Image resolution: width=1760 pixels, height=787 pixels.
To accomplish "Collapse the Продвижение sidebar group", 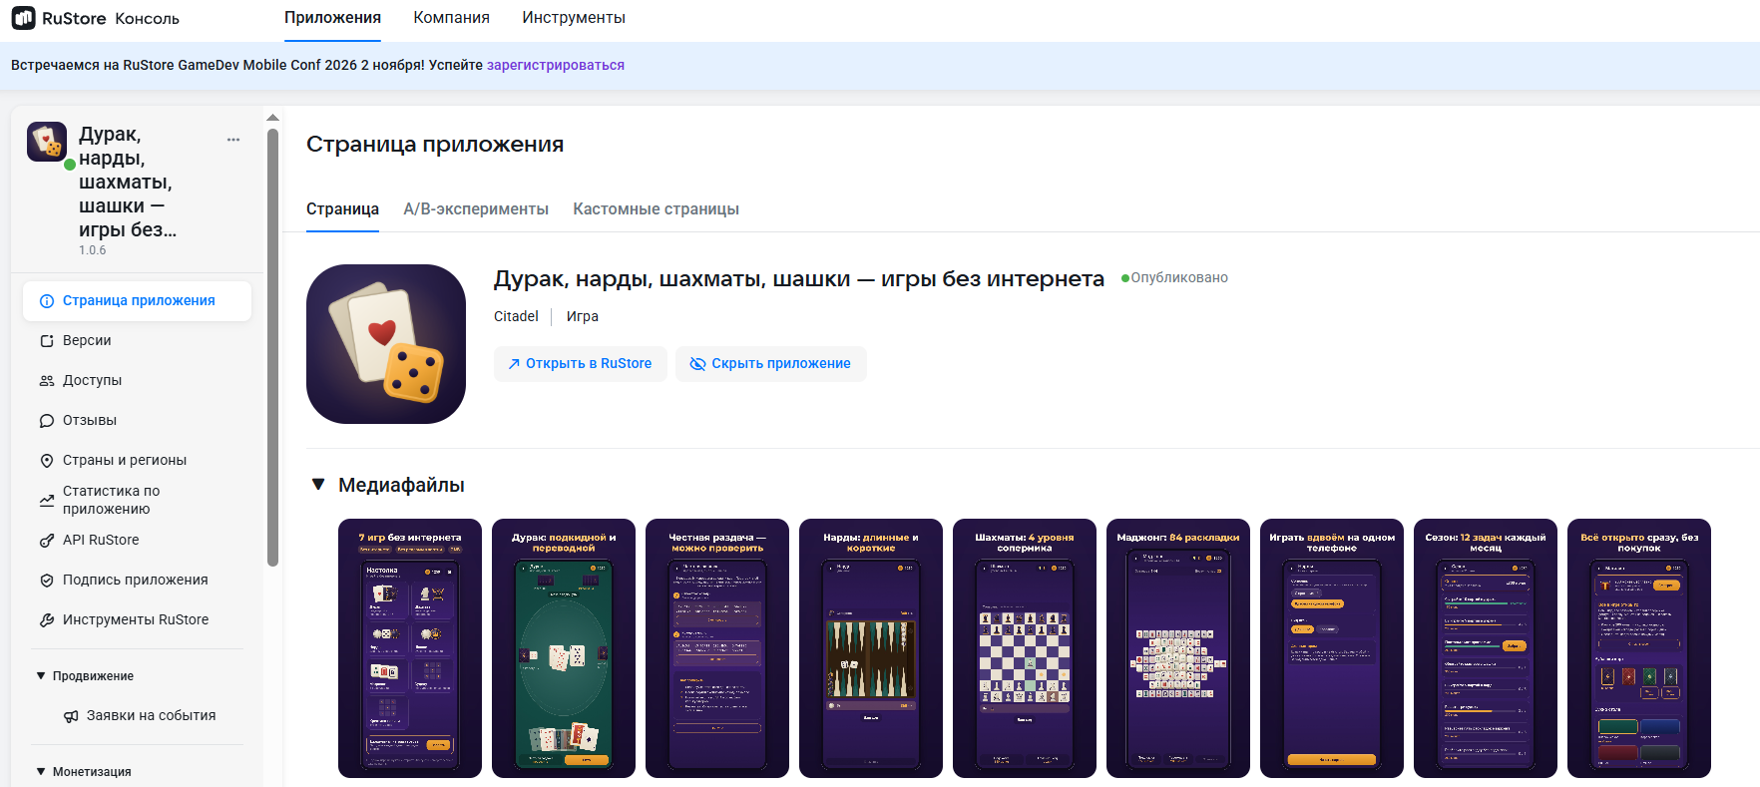I will tap(41, 676).
